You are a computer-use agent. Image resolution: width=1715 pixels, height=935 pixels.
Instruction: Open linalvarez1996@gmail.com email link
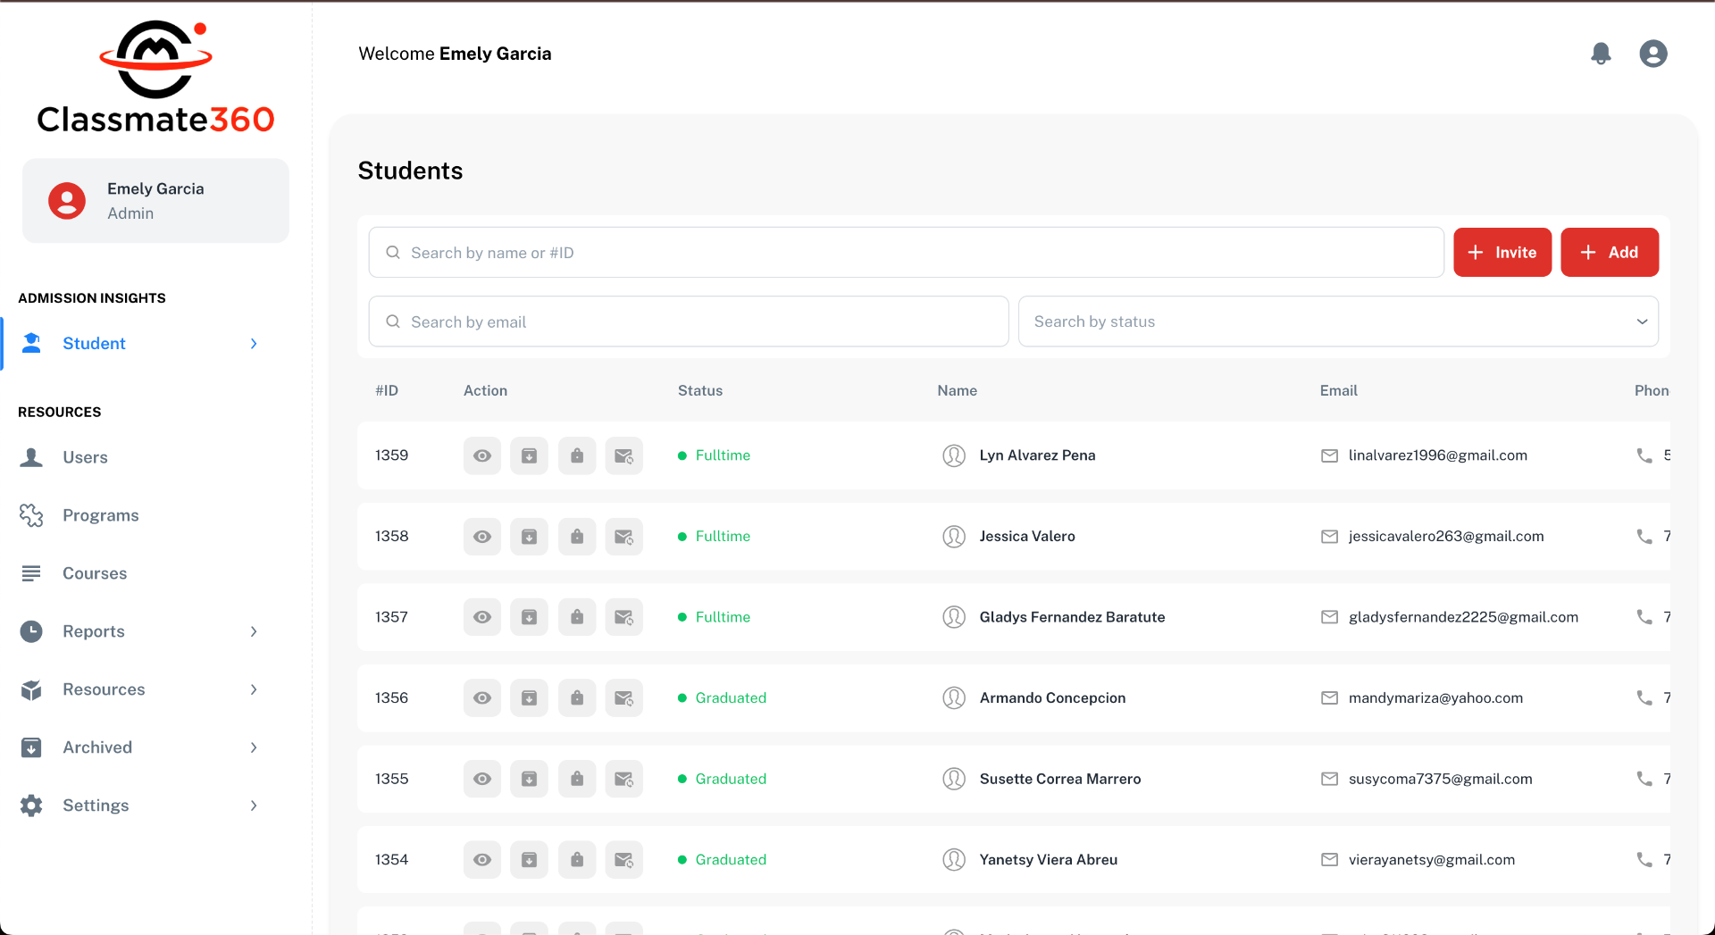(1437, 455)
